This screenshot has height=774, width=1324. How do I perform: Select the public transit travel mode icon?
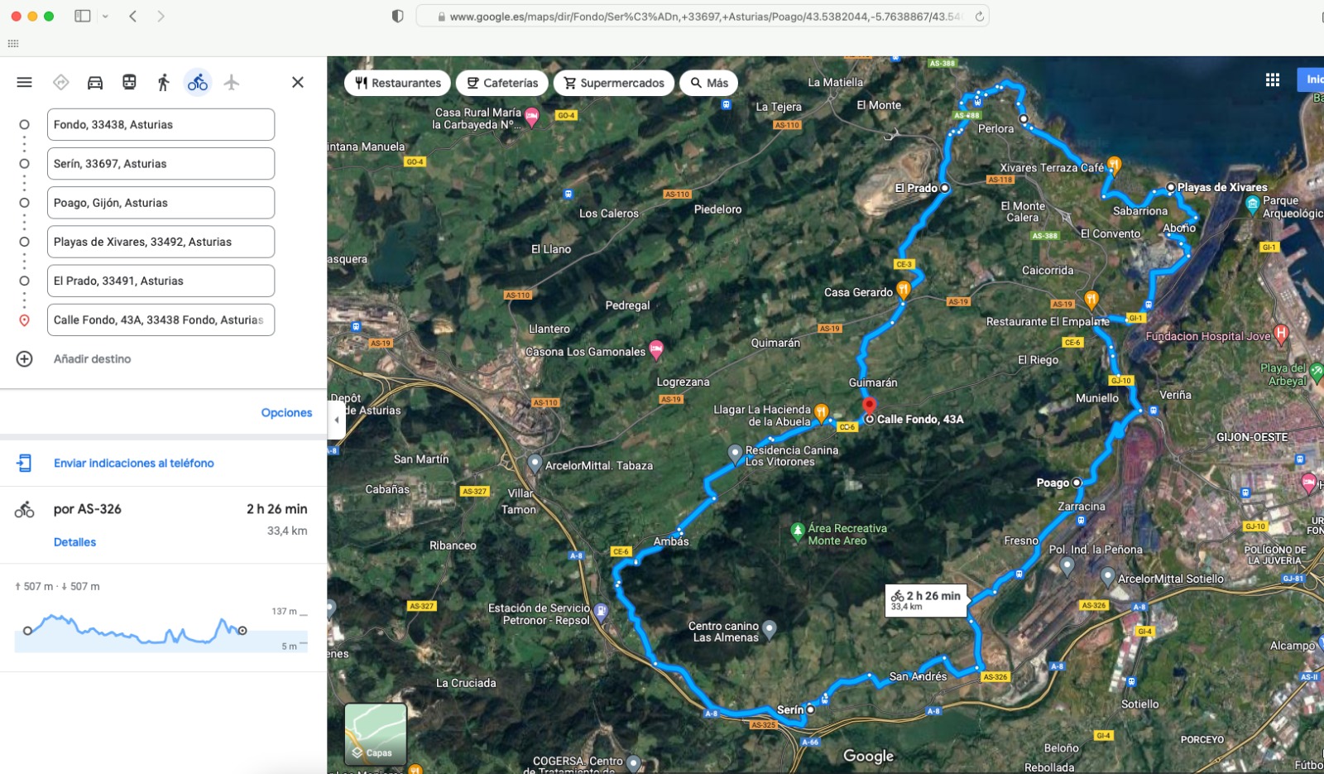[x=129, y=82]
